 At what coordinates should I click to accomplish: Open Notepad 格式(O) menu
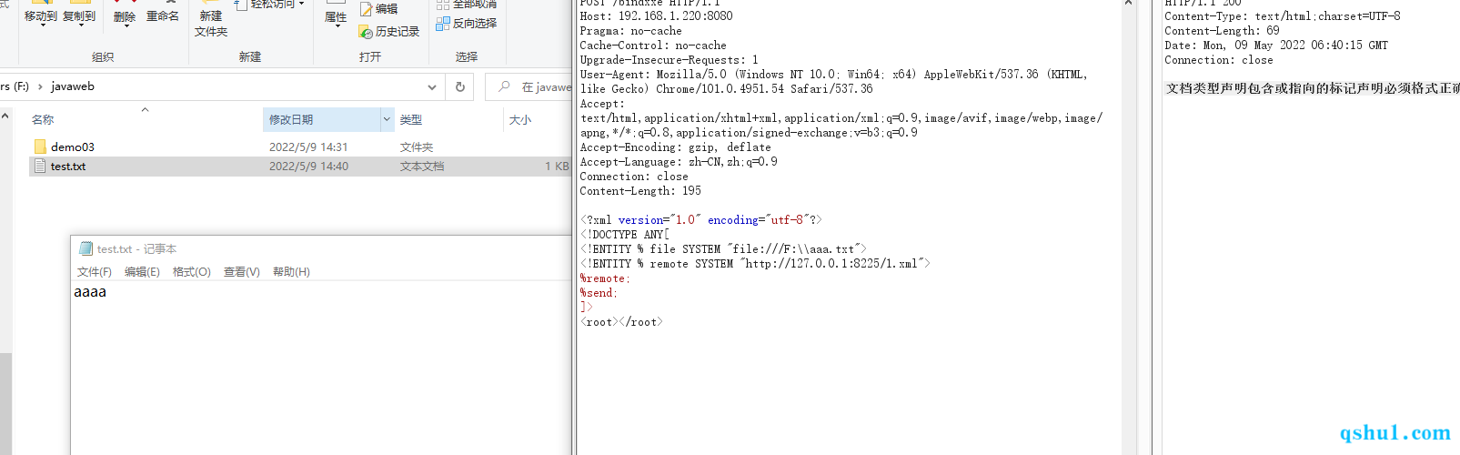[192, 272]
